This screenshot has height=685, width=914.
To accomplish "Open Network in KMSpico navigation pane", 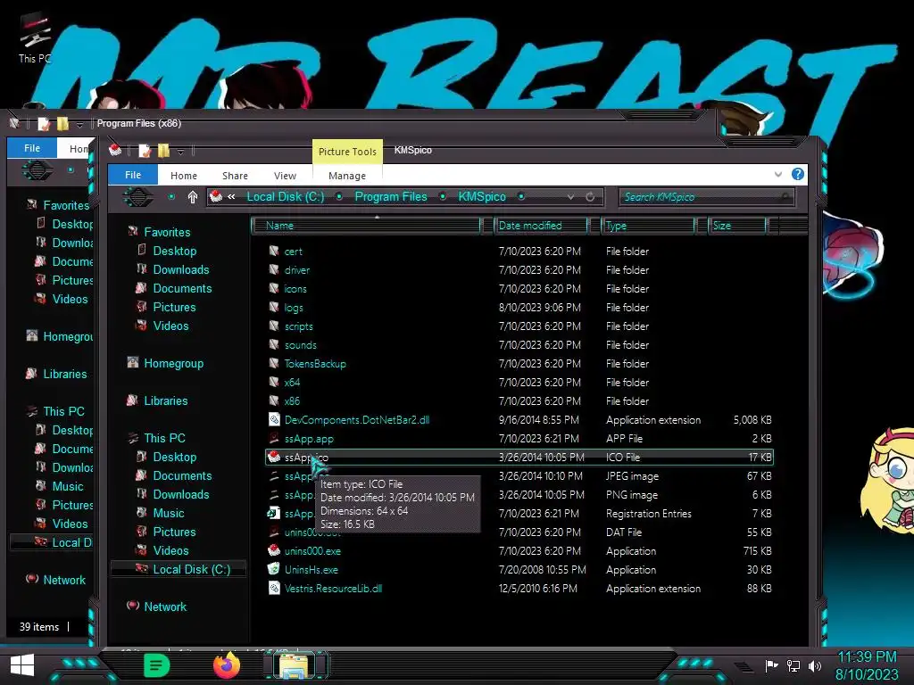I will pos(165,607).
